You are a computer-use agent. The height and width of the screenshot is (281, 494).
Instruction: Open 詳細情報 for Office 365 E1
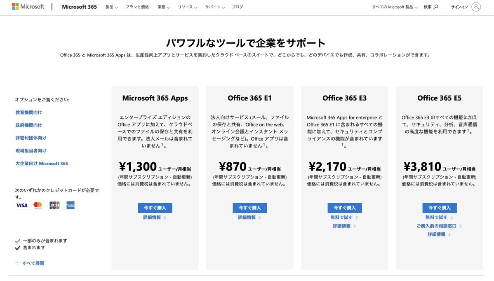coord(249,218)
